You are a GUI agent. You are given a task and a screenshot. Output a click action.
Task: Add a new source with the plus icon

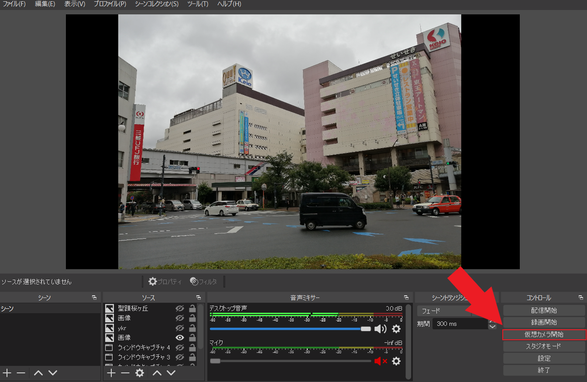(111, 373)
